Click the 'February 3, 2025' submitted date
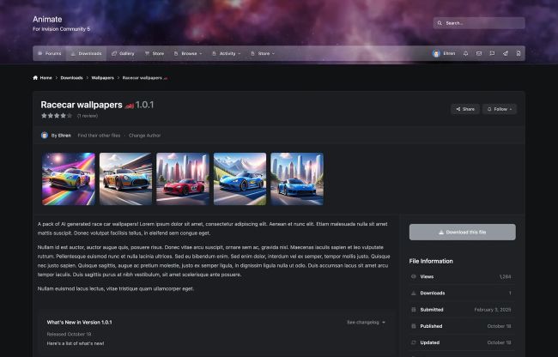The height and width of the screenshot is (357, 558). 493,310
